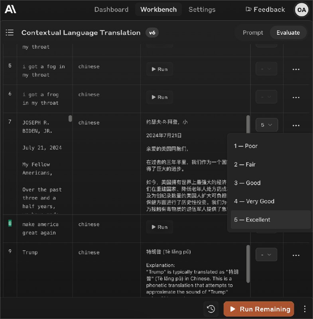Viewport: 313px width, 319px height.
Task: Click 'chinese' language cell in row 5
Action: pyautogui.click(x=89, y=67)
